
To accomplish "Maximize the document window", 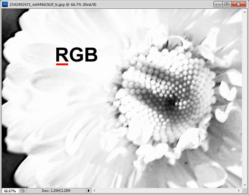I will (x=227, y=5).
